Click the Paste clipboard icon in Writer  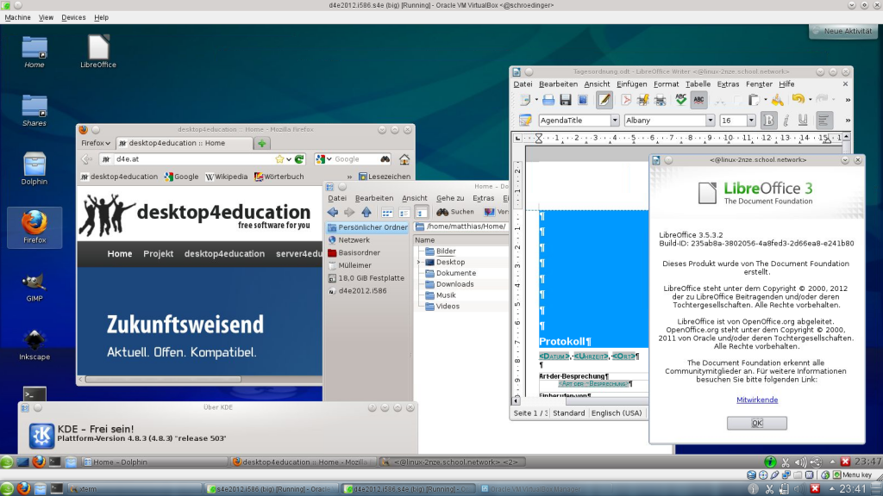click(754, 100)
